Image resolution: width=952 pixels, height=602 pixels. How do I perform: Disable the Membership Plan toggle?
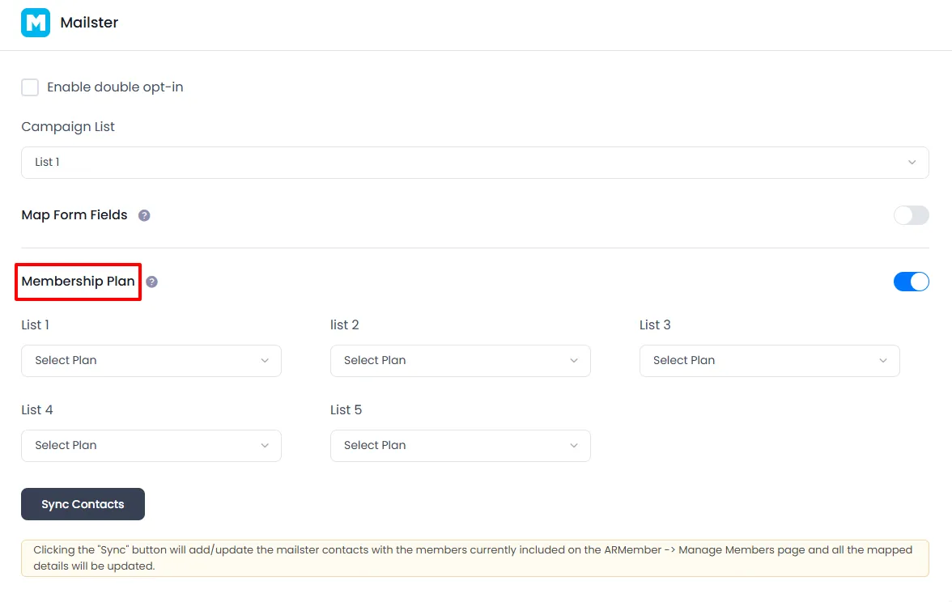911,282
